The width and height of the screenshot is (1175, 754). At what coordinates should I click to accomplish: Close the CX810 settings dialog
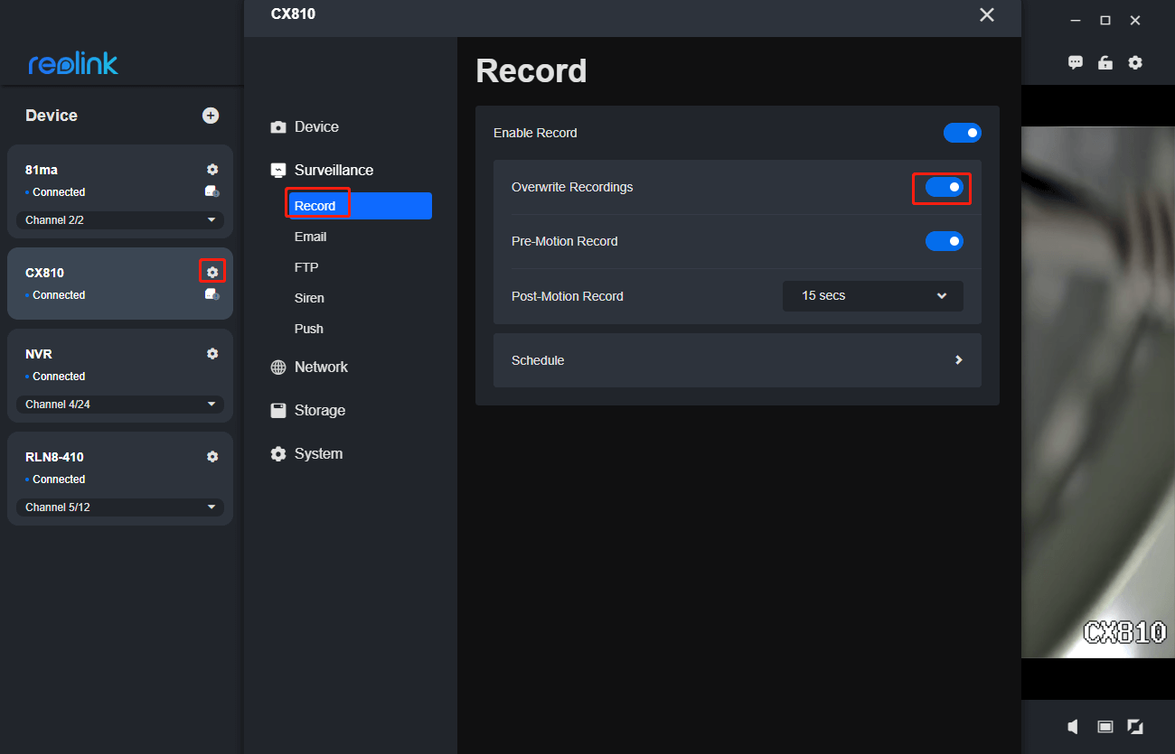(987, 14)
